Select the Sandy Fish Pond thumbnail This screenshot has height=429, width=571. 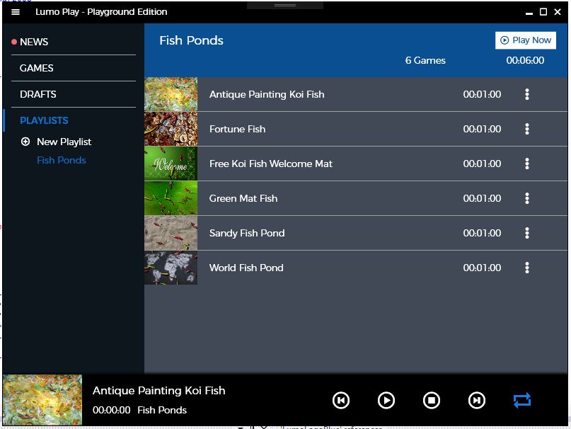point(171,233)
